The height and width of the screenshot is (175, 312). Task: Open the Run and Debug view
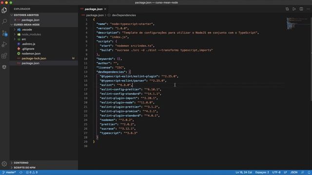point(4,44)
